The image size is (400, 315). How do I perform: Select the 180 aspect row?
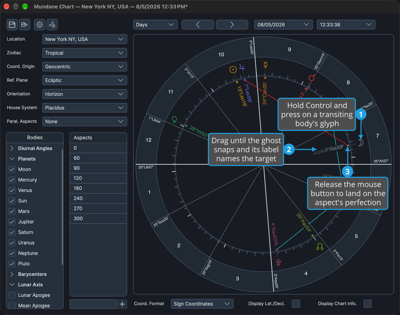pos(98,188)
